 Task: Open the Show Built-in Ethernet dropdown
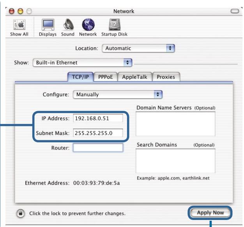[83, 62]
